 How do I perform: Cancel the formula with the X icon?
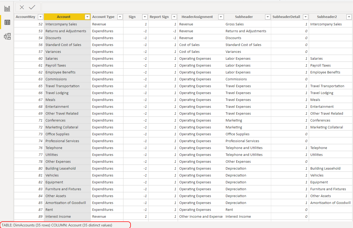tap(22, 7)
